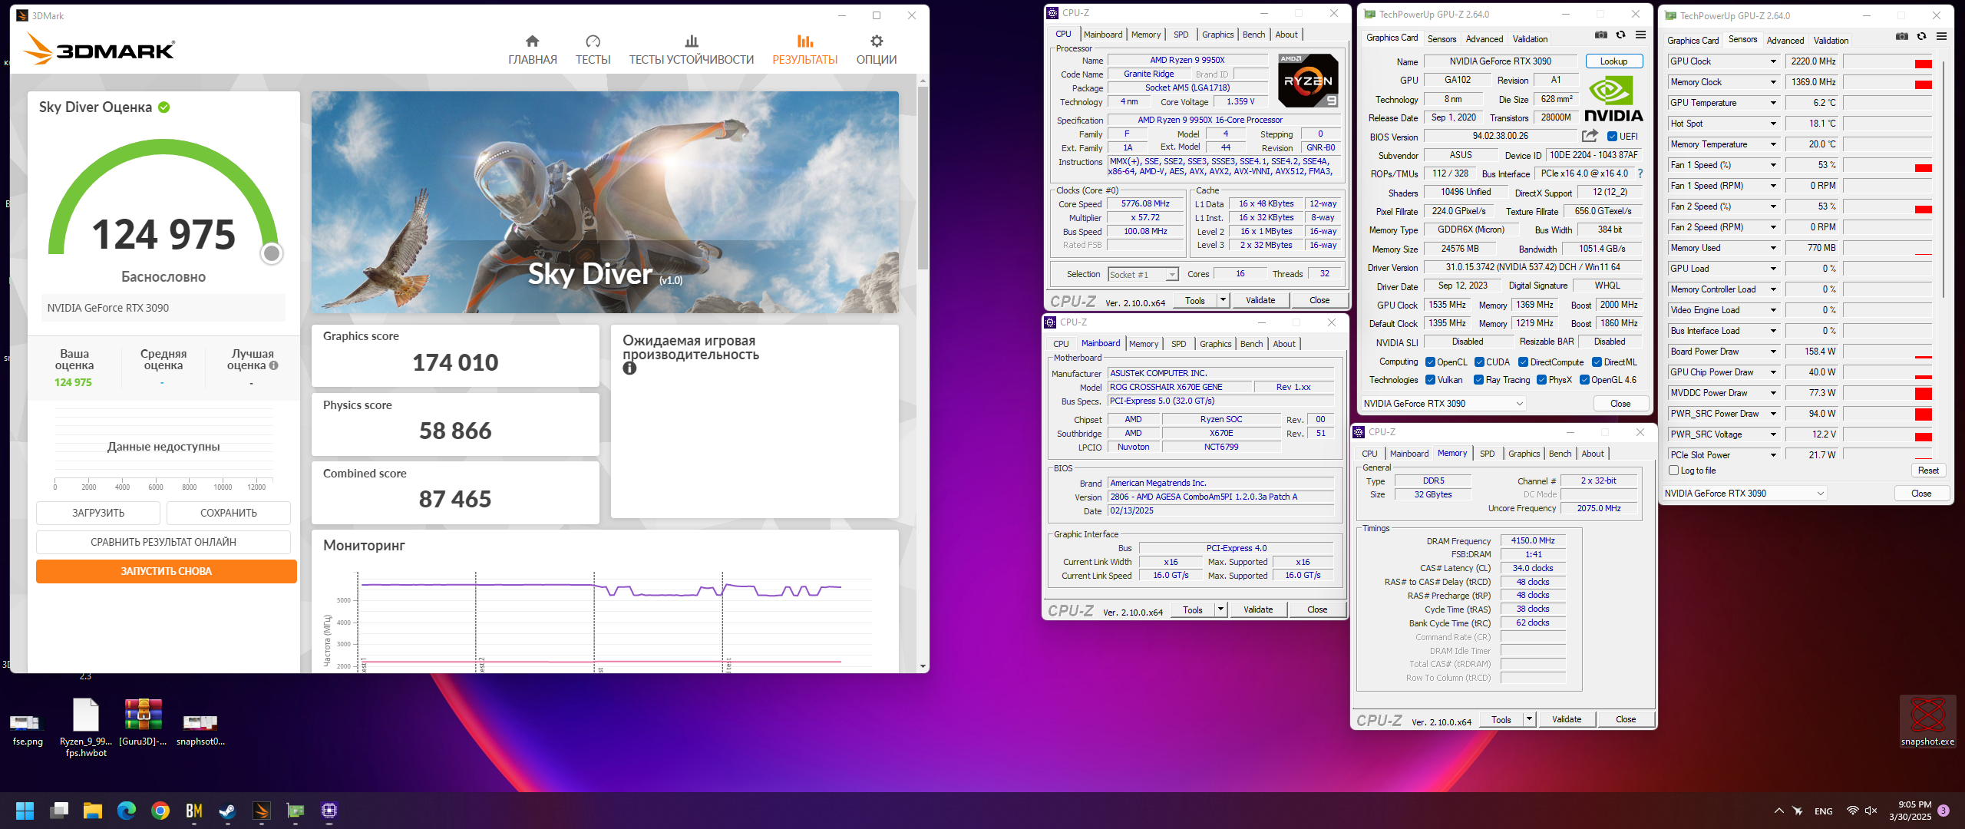Click refresh icon in GPU-Z Sensors window
This screenshot has height=829, width=1965.
(x=1921, y=36)
